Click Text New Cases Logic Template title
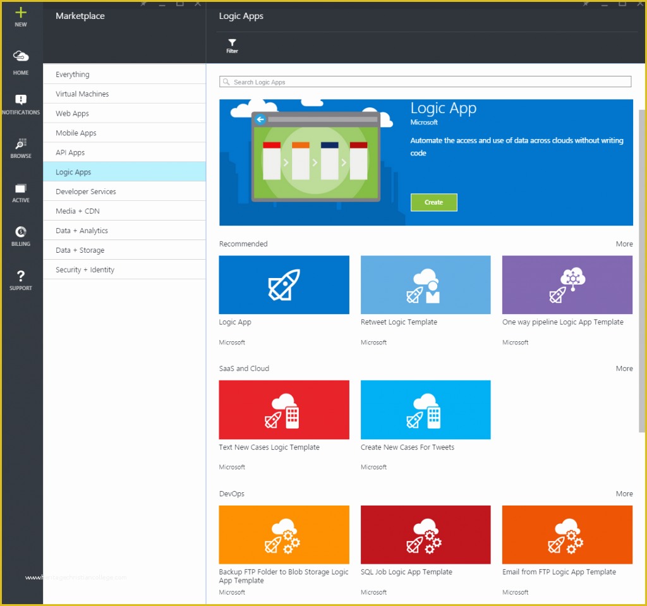Image resolution: width=647 pixels, height=606 pixels. (x=269, y=447)
